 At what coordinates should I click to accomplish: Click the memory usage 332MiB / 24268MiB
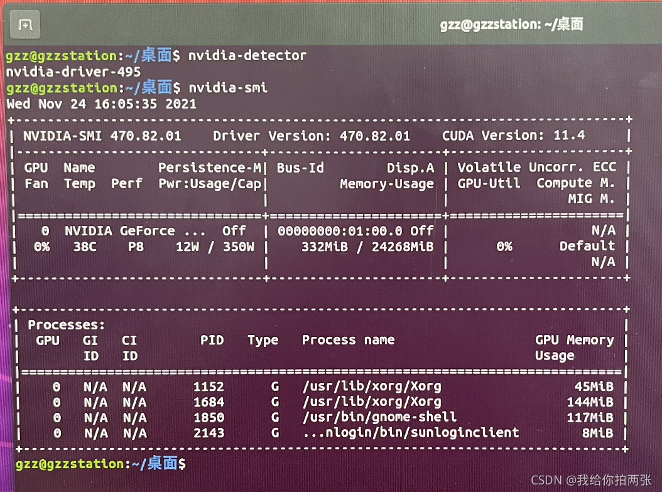(x=367, y=247)
